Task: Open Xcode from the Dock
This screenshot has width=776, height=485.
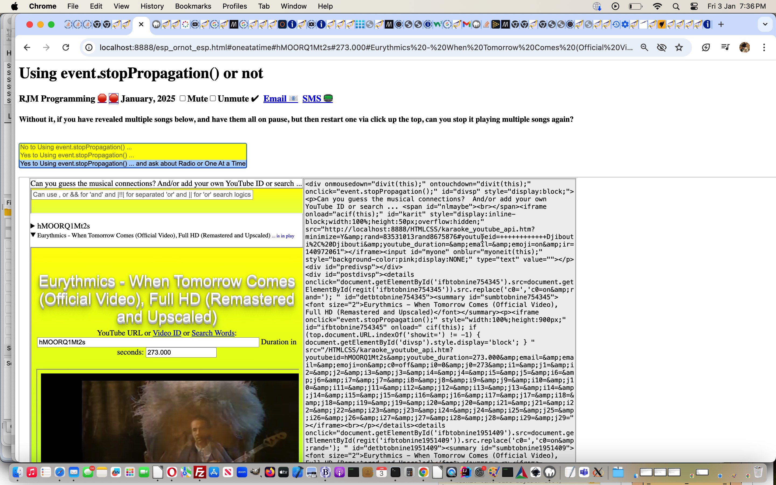Action: 298,472
